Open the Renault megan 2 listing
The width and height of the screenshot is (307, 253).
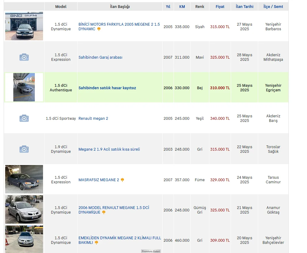(93, 118)
